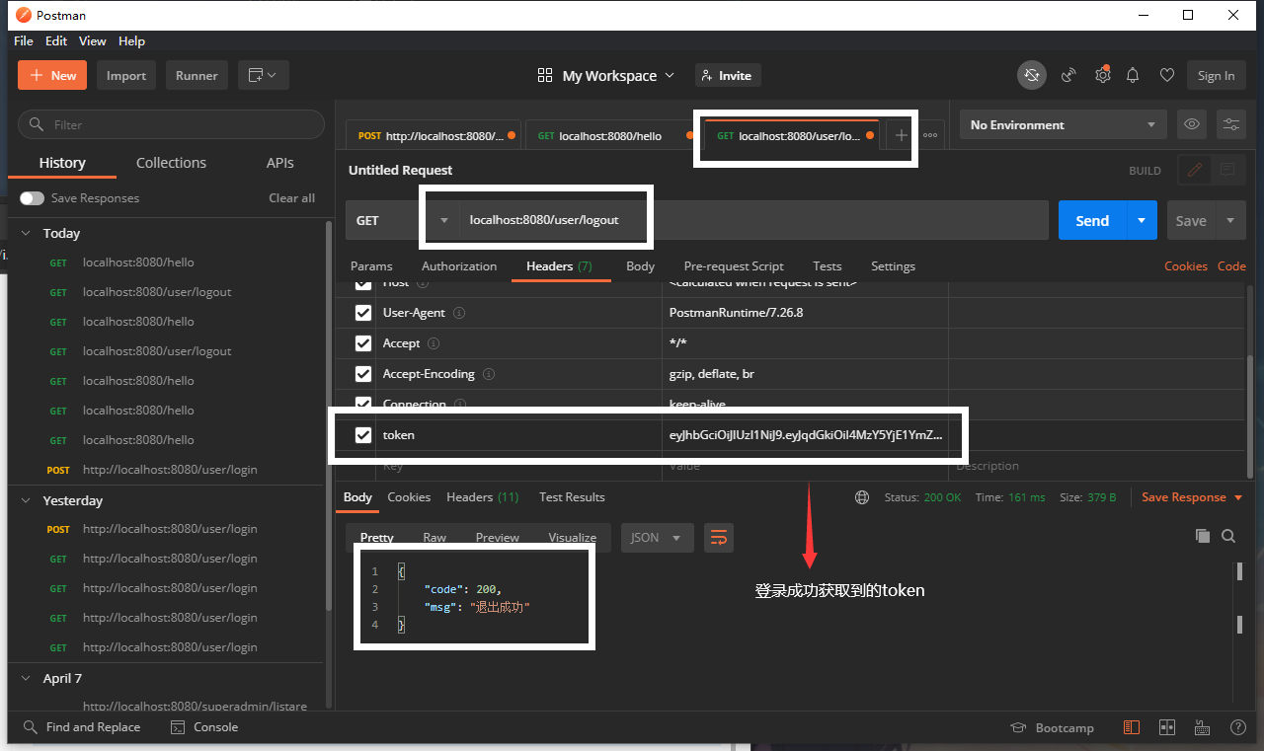Click the info icon beside Accept-Encoding
Image resolution: width=1264 pixels, height=751 pixels.
point(489,374)
